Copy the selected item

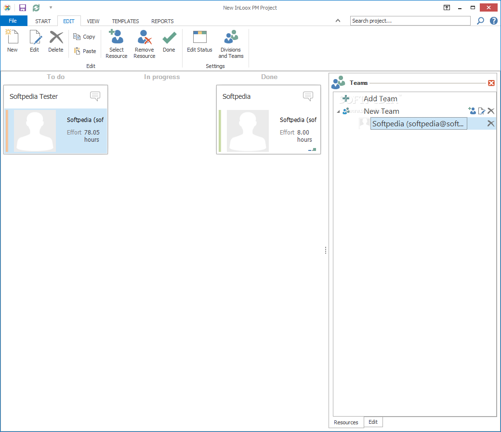pos(84,37)
